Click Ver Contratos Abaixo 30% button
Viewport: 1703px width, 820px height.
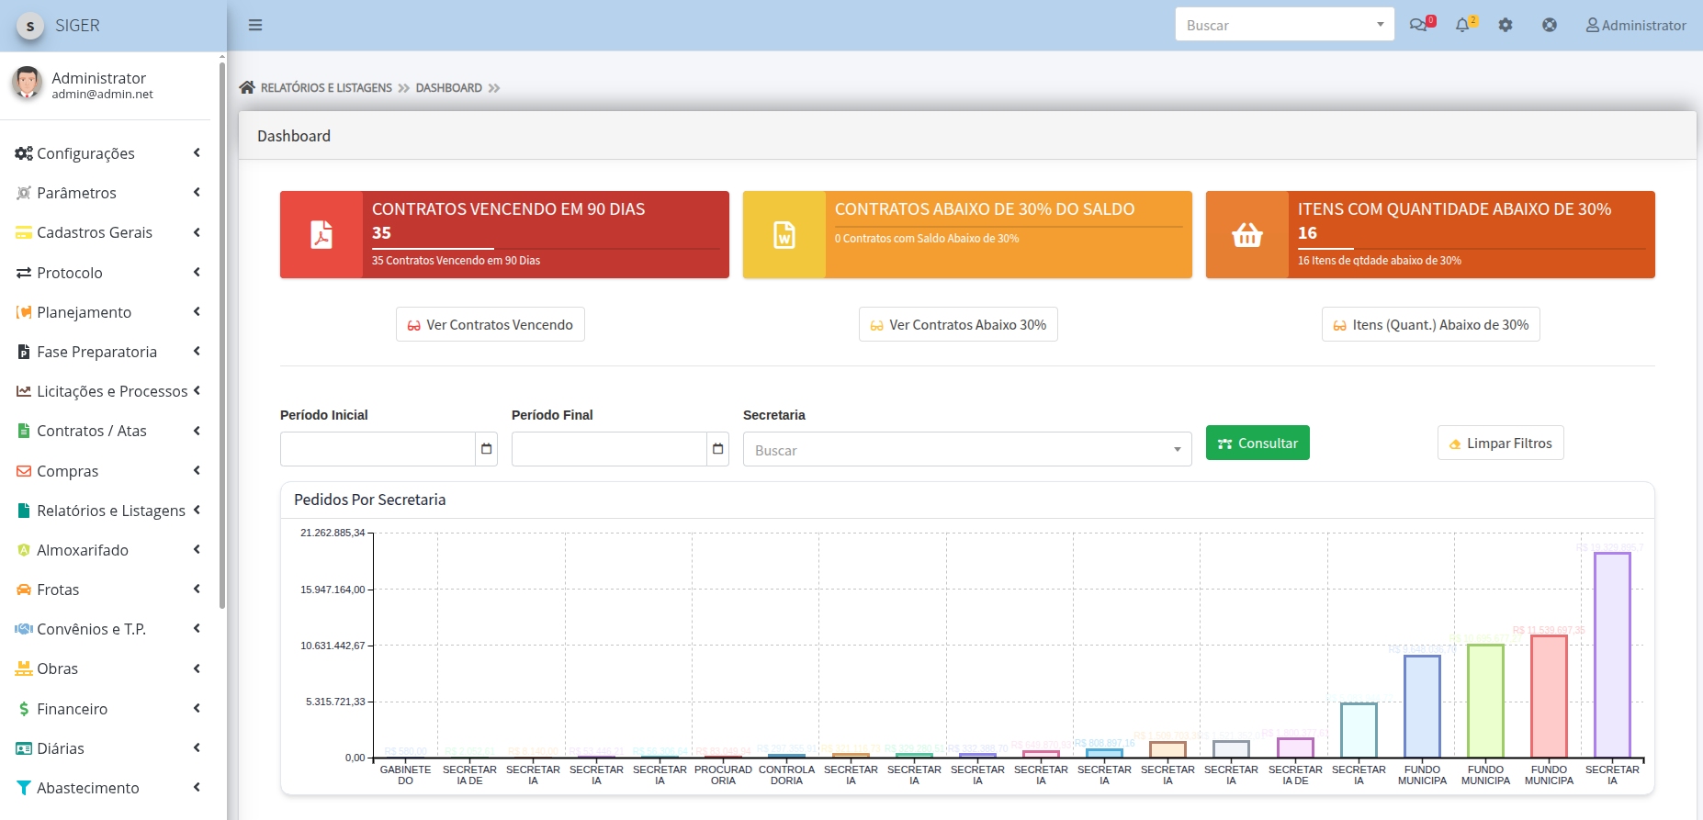tap(958, 325)
